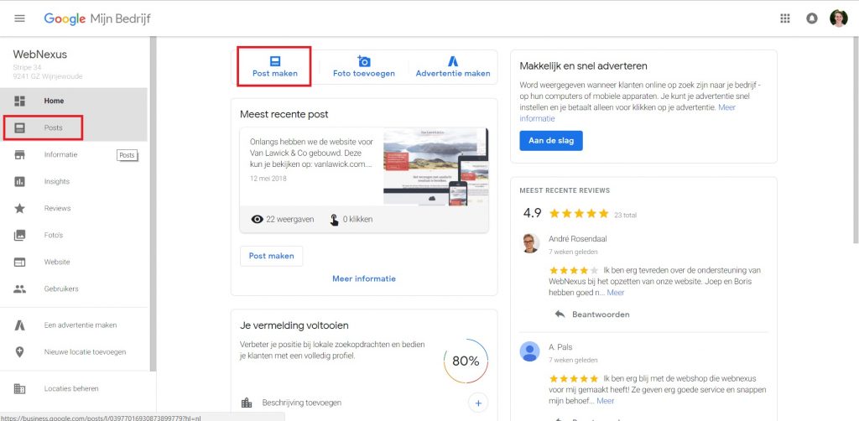The height and width of the screenshot is (421, 859).
Task: Click the Home dashboard icon in sidebar
Action: [x=20, y=101]
